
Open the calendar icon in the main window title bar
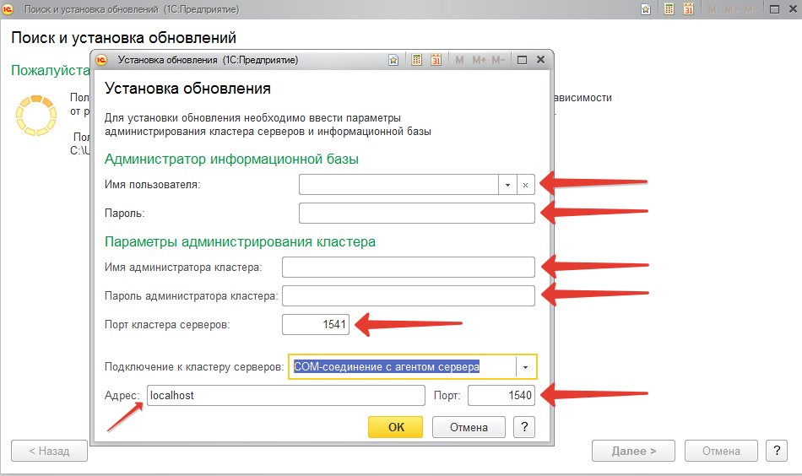(x=689, y=9)
